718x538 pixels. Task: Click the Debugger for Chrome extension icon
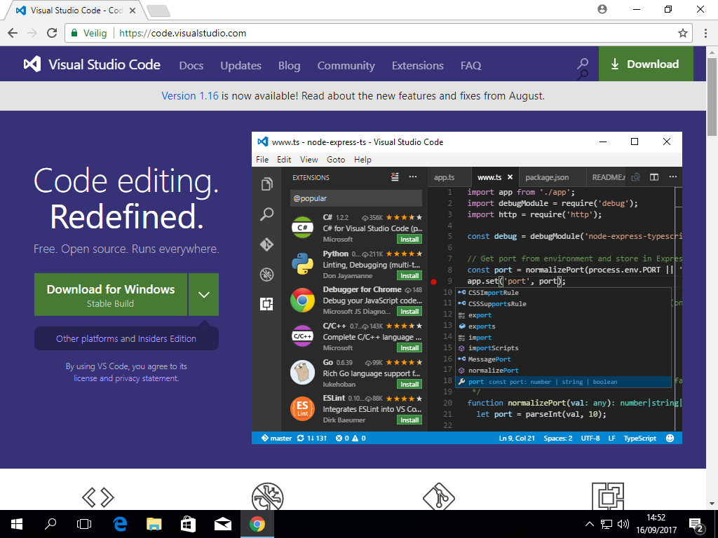(303, 300)
